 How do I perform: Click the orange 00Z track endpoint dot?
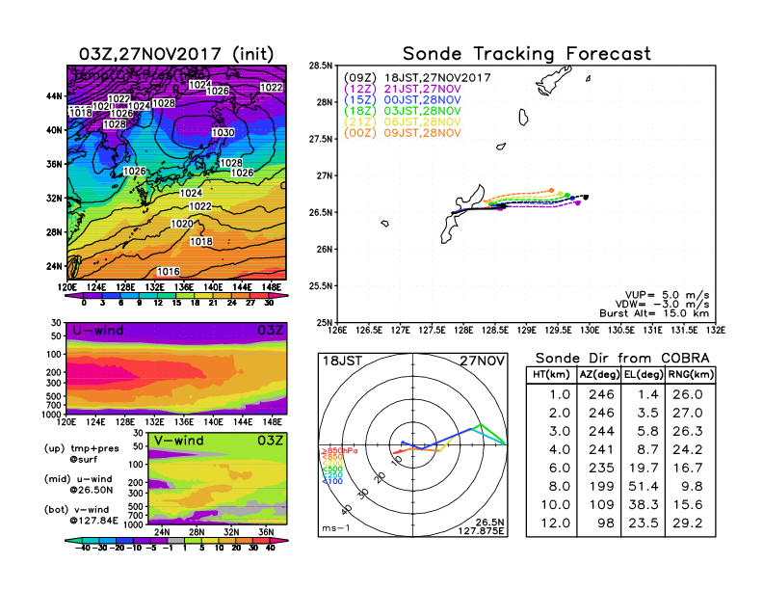point(551,190)
